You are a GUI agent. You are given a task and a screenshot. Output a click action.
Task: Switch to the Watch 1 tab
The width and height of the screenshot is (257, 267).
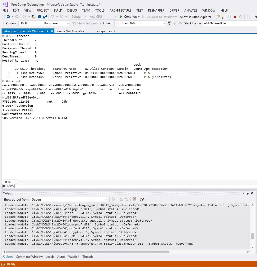pos(74,257)
